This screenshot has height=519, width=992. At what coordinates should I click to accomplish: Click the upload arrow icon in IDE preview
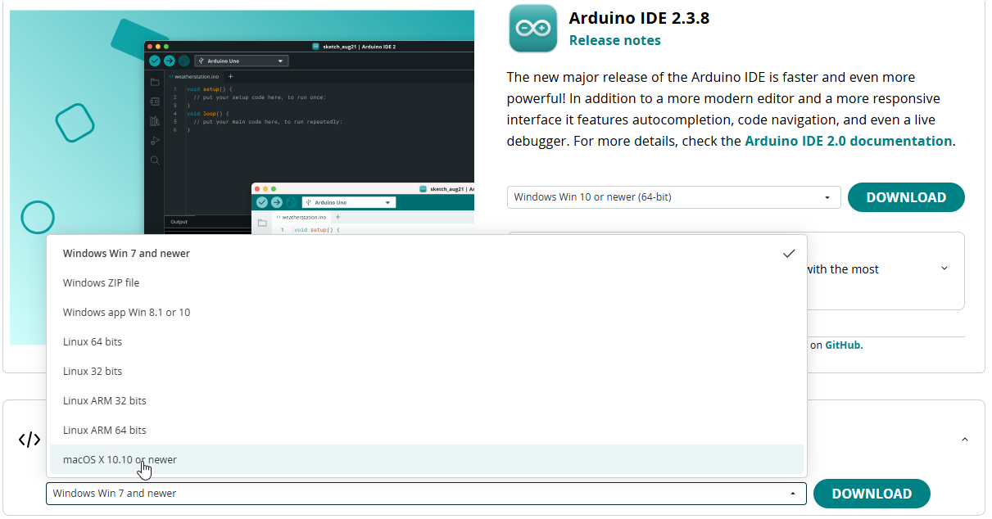(x=169, y=61)
